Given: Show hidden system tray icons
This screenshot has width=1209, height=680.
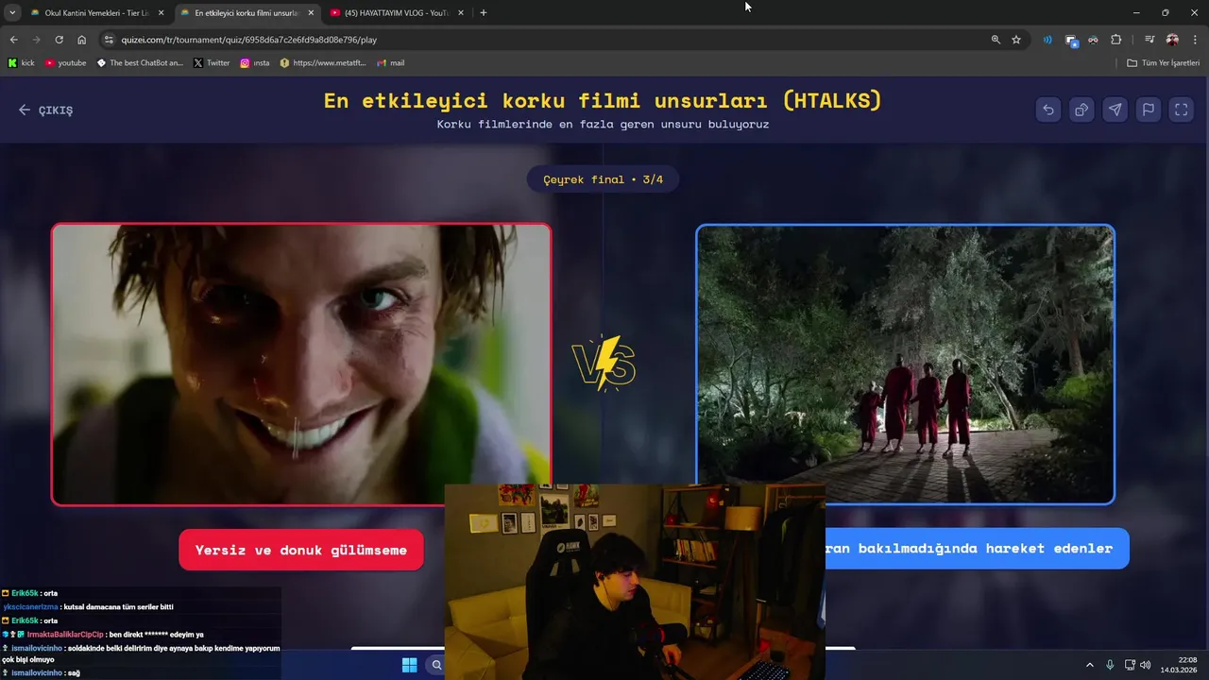Looking at the screenshot, I should coord(1089,665).
